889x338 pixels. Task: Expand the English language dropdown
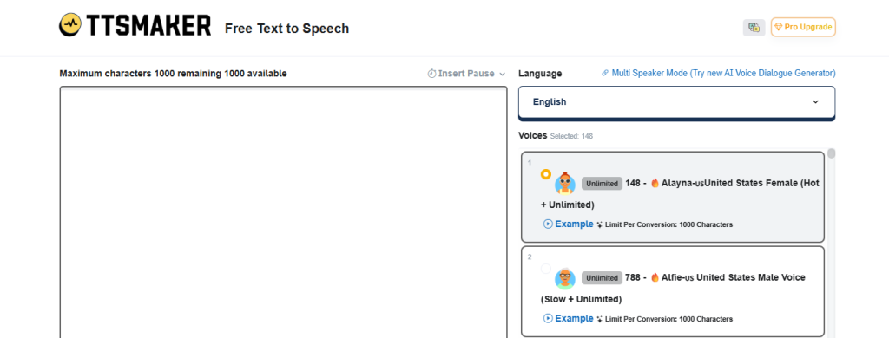(x=676, y=102)
